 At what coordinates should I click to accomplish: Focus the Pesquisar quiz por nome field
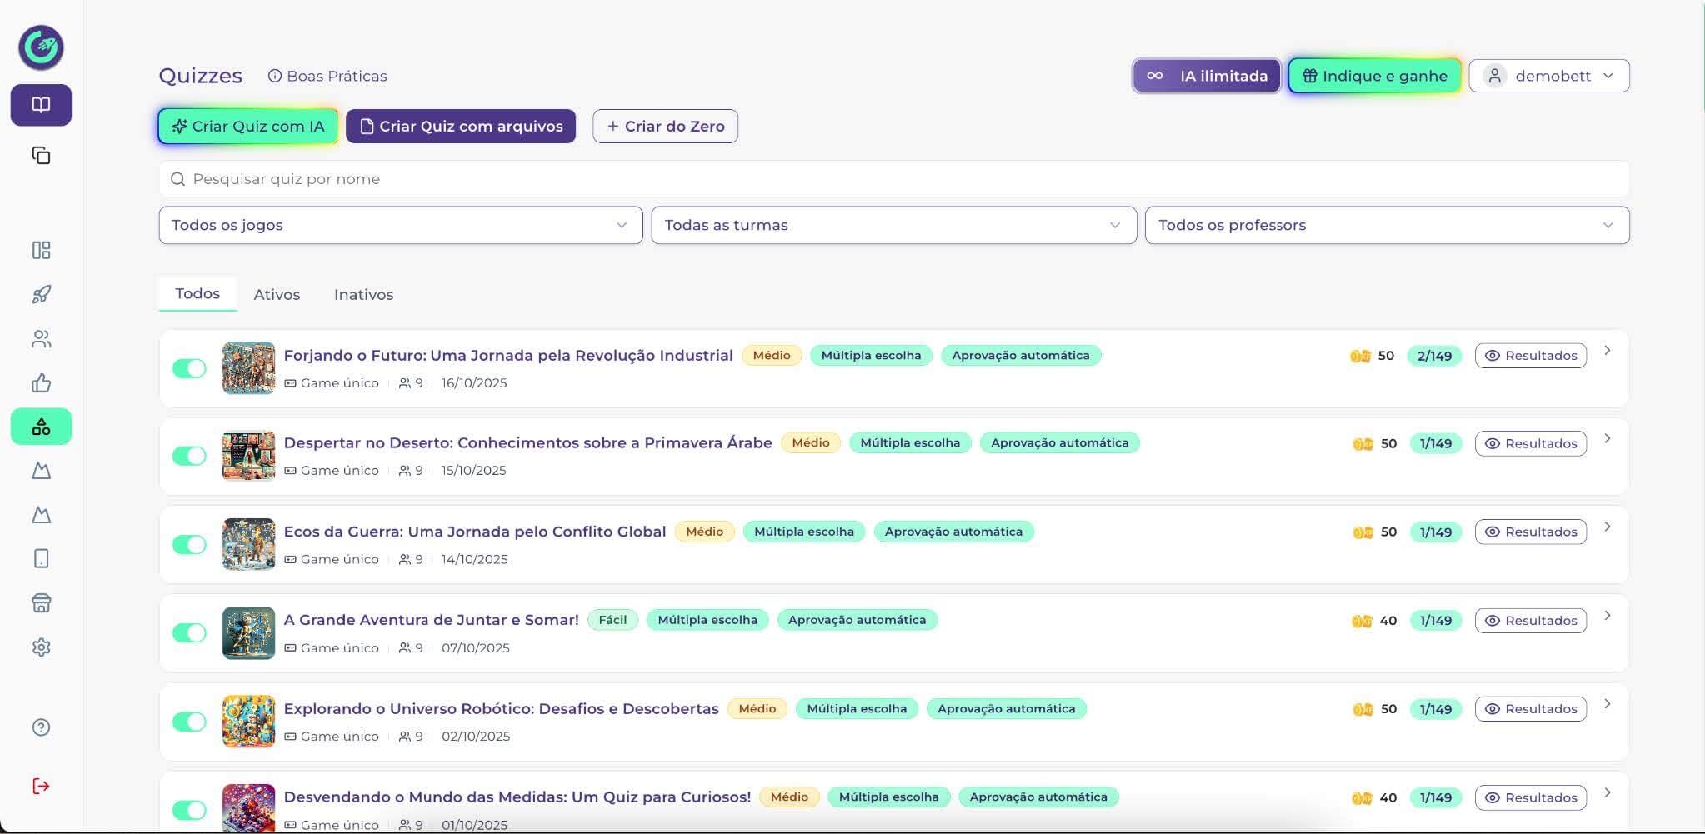tap(893, 179)
